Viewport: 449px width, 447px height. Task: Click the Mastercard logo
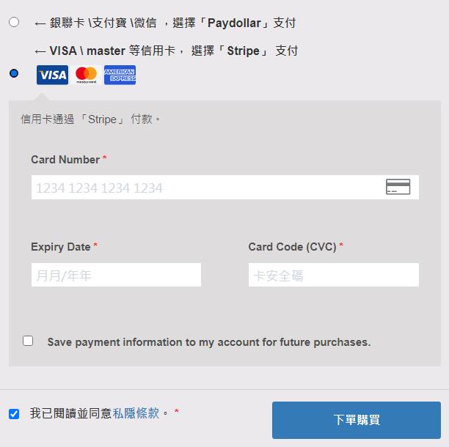(x=86, y=75)
